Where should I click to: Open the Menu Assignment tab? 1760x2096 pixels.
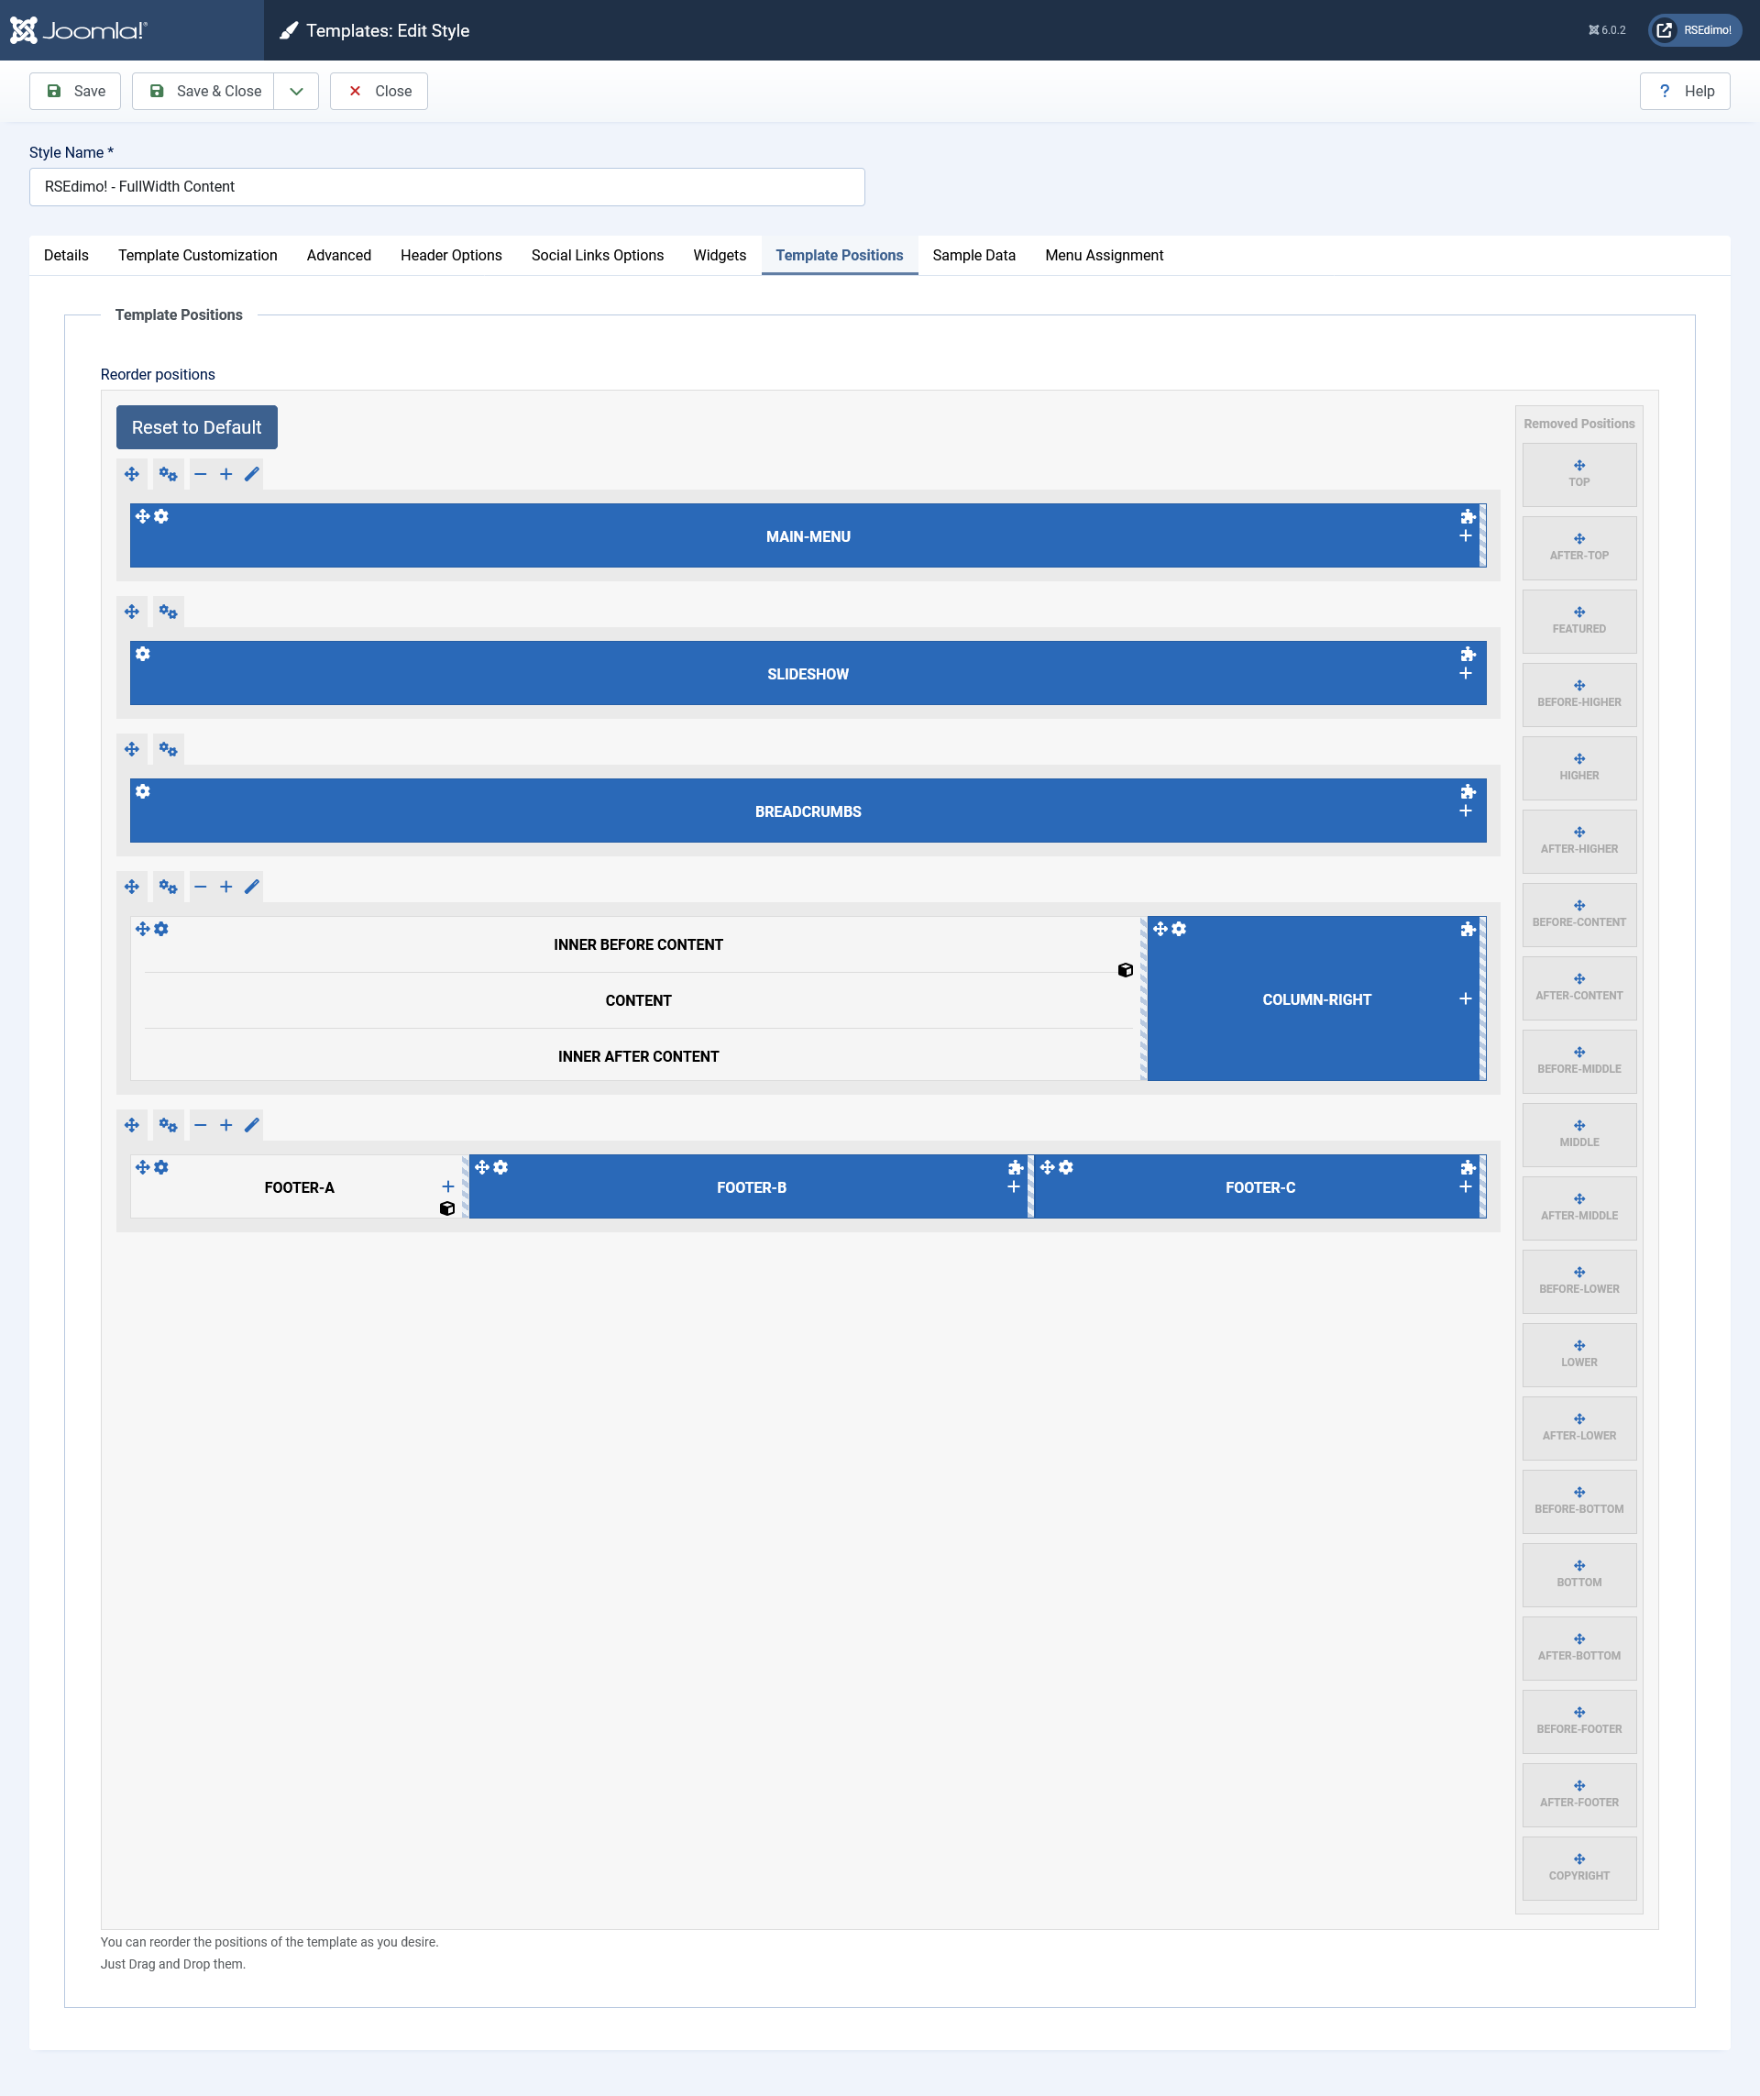click(x=1104, y=256)
